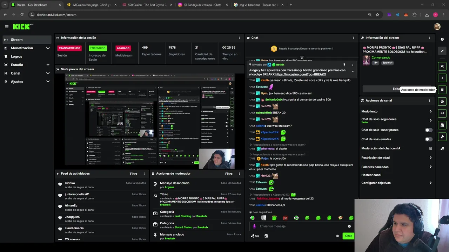Expand the Monetización sidebar section

tap(48, 48)
